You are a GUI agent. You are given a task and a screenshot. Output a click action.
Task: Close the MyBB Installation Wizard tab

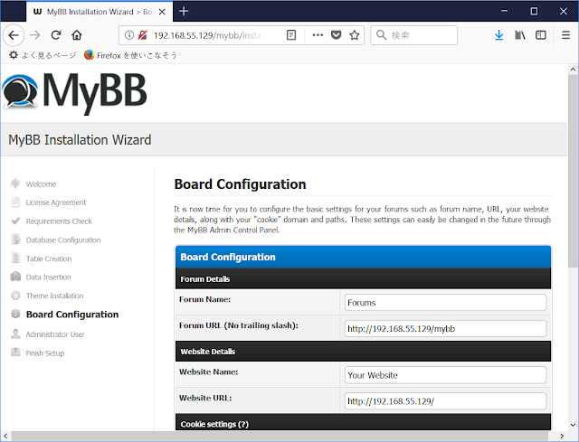tap(162, 12)
